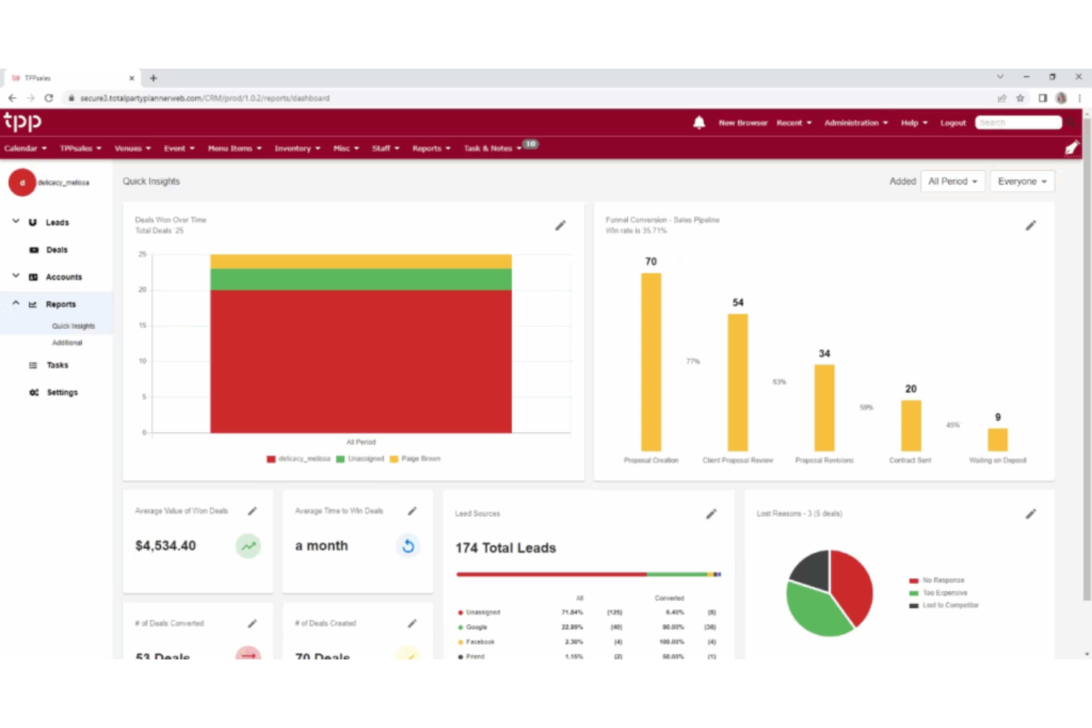
Task: Edit the # of Deals Created card
Action: pyautogui.click(x=412, y=623)
